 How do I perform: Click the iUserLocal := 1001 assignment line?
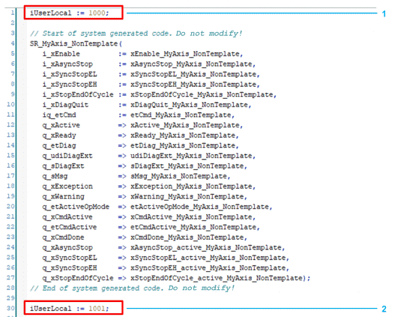pos(69,309)
